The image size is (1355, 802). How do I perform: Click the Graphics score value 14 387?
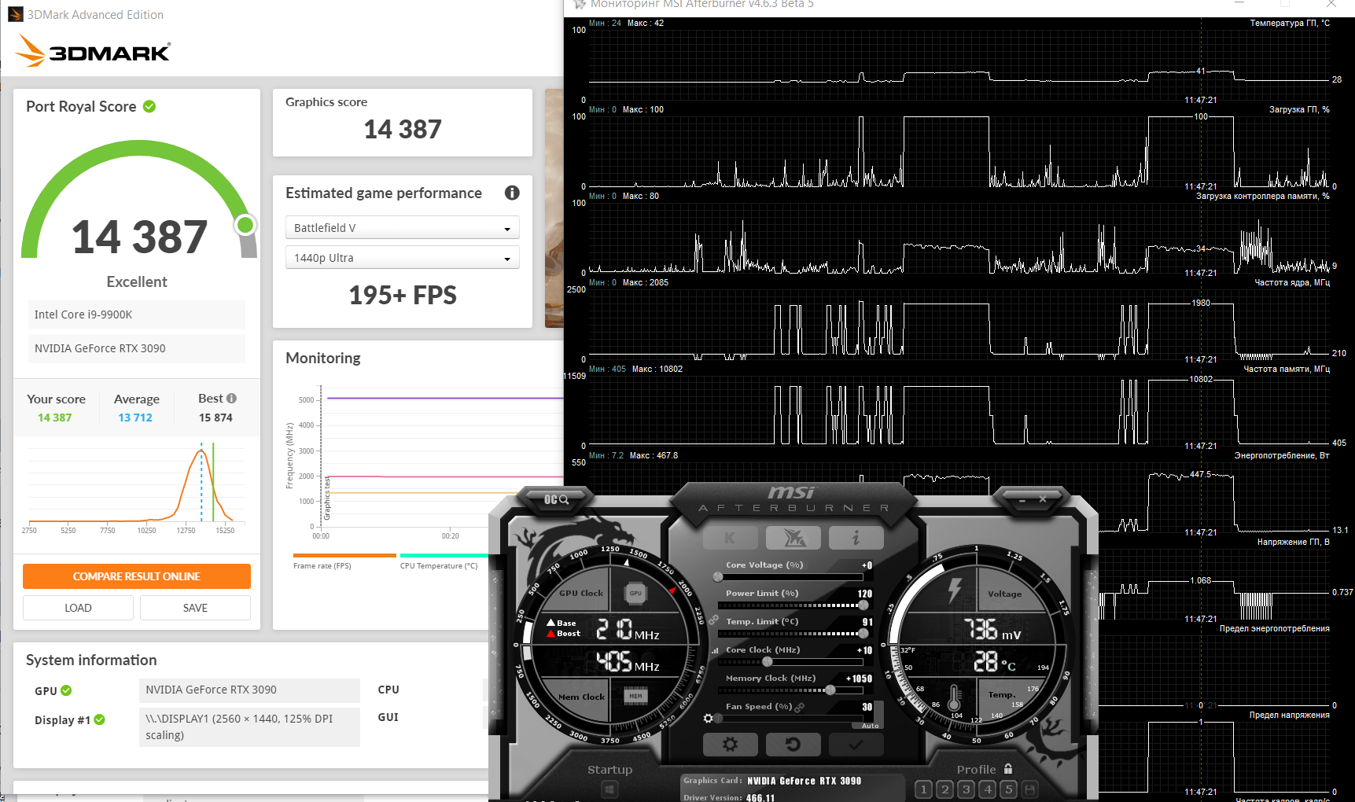[x=403, y=129]
